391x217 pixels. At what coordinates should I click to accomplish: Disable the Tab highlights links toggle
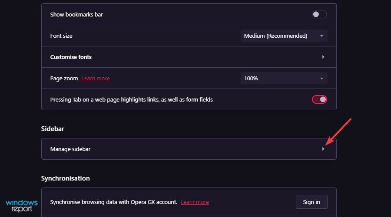point(319,99)
